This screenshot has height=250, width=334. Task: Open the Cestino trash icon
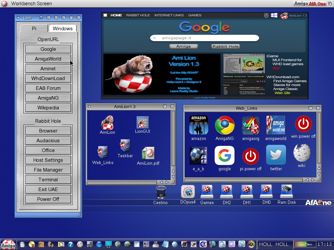161,192
